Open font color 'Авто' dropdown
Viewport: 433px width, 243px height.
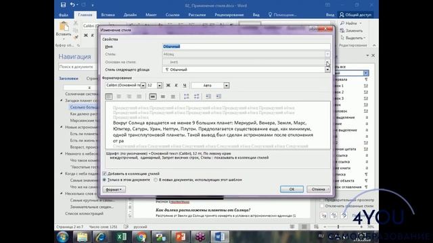tap(227, 86)
